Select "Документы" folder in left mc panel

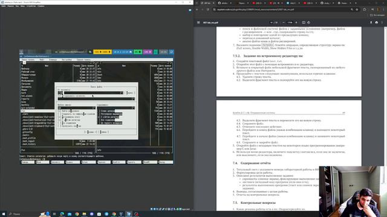coord(27,87)
